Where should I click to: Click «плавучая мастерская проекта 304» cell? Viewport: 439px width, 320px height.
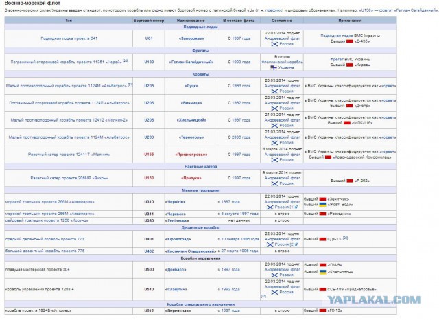[x=69, y=270]
